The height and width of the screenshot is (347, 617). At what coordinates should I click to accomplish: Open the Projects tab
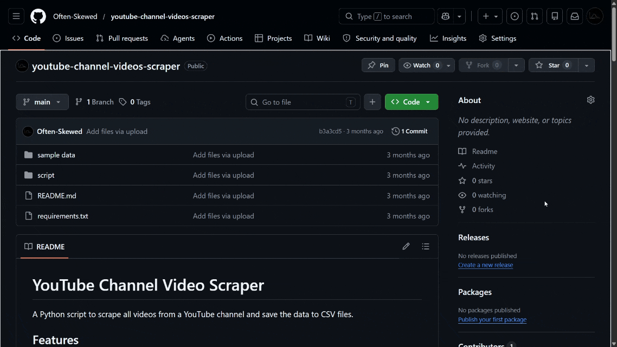[273, 38]
